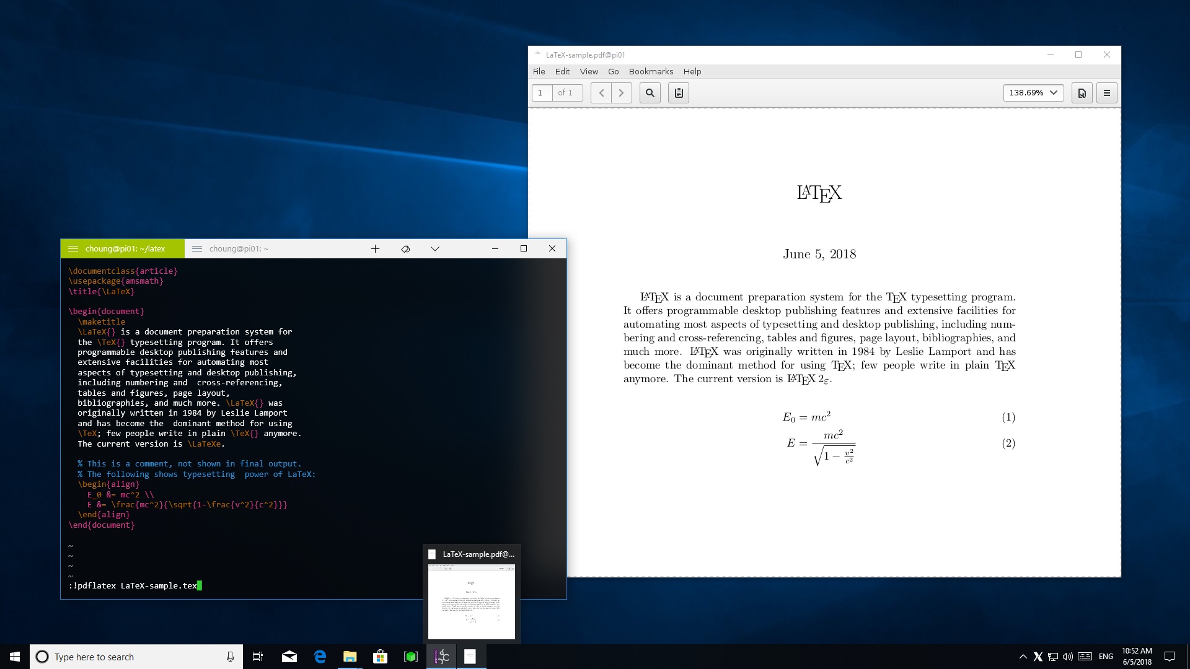Screen dimensions: 1190x669
Task: Open the PDF viewer hamburger menu
Action: click(1106, 93)
